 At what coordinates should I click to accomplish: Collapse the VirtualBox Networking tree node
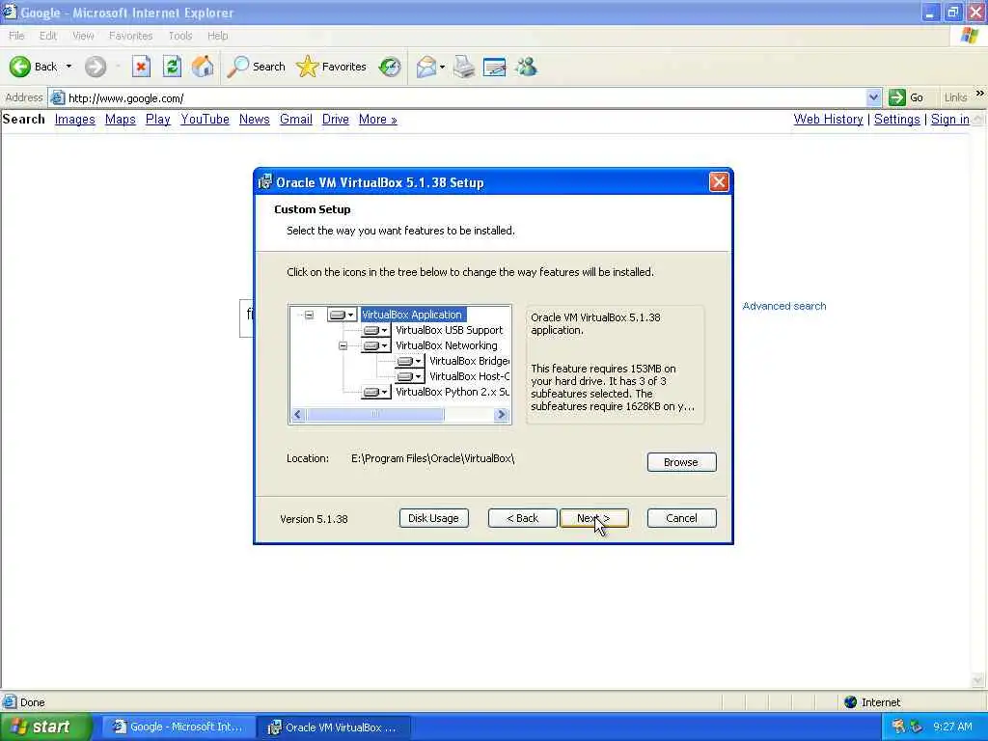tap(343, 345)
